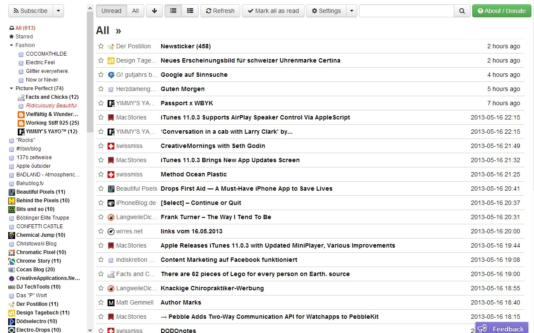534x333 pixels.
Task: Open the Subscribe dropdown arrow
Action: (x=58, y=11)
